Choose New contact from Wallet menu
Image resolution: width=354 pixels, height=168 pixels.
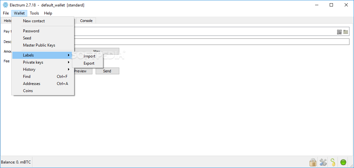point(43,21)
